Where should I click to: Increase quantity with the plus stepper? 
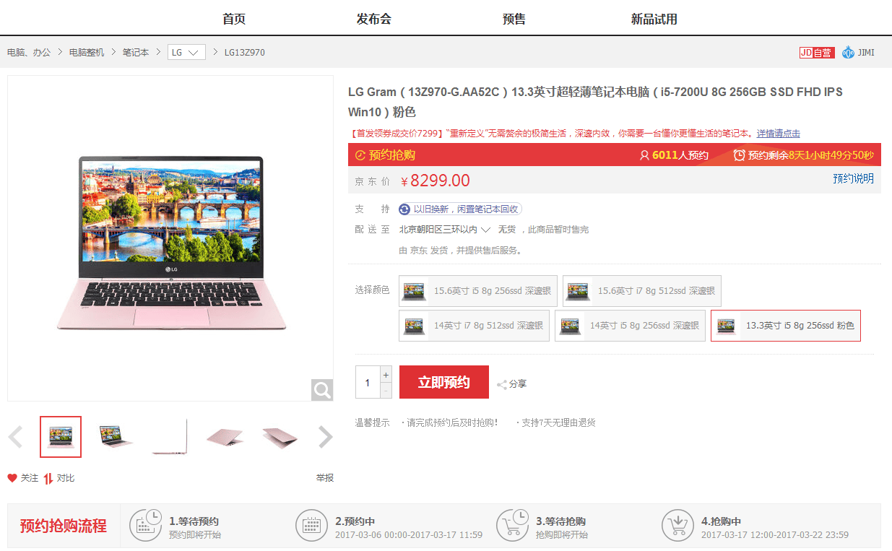coord(386,375)
